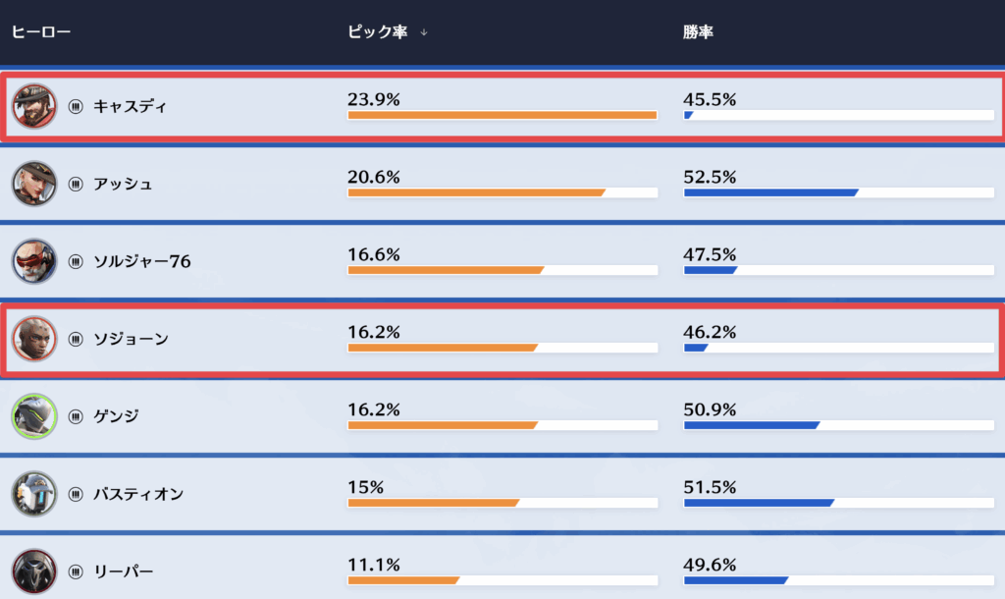Open the ソルジャー76 hero name link
This screenshot has width=1005, height=599.
(141, 261)
